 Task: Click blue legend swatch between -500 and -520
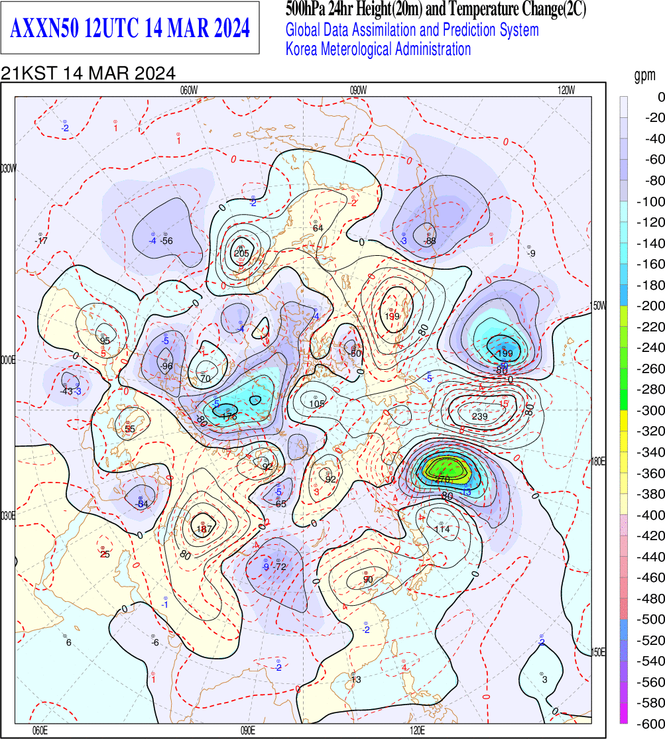click(623, 629)
